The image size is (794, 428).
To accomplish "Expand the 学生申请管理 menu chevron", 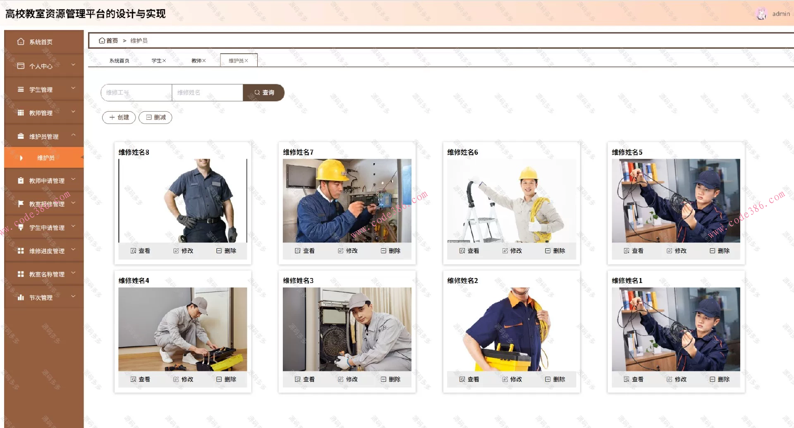I will (73, 226).
